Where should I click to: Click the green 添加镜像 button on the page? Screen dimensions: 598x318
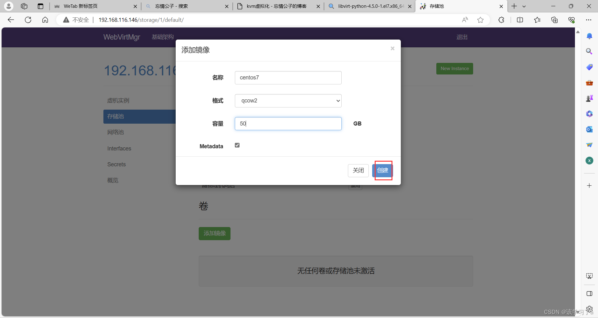(x=215, y=233)
